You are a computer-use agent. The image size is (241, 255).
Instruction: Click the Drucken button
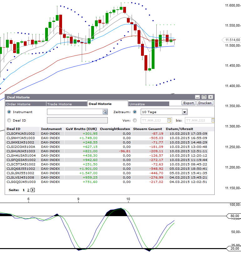click(205, 103)
